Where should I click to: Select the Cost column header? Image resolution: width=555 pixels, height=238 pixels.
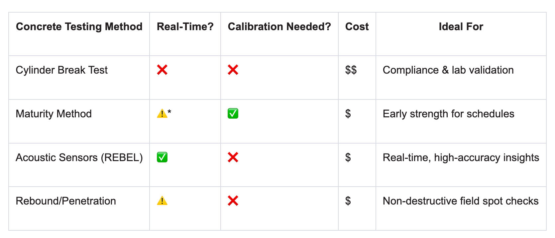coord(357,27)
